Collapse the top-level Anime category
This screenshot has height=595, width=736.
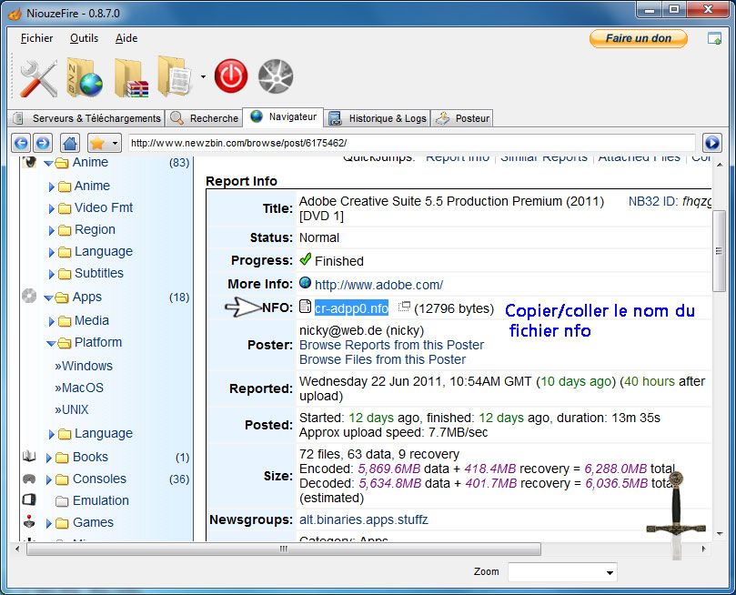pos(48,163)
